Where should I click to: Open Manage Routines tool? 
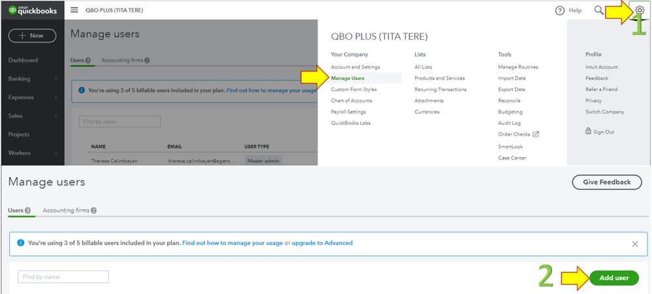[518, 67]
